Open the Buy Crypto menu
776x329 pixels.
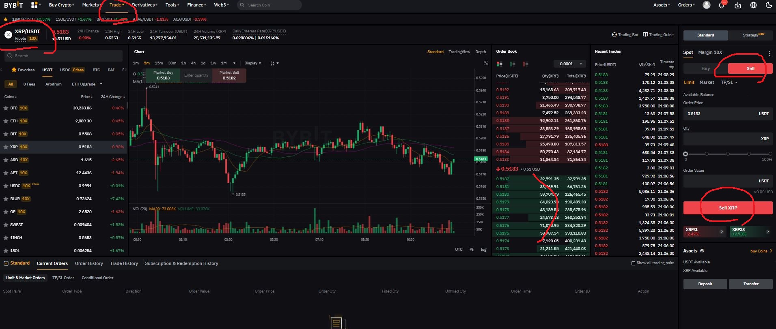click(x=61, y=5)
